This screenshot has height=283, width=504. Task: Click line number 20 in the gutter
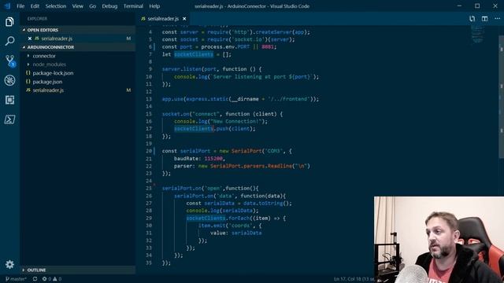click(149, 151)
